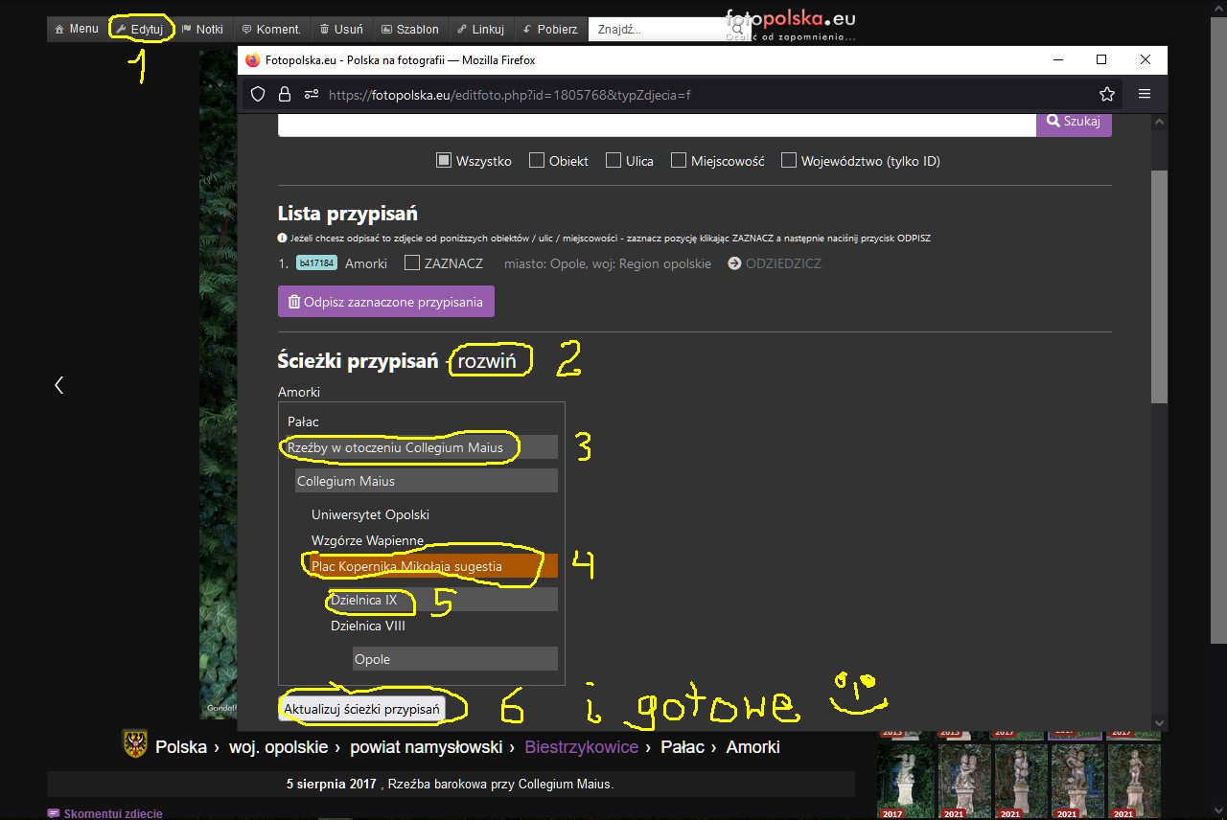The height and width of the screenshot is (820, 1227).
Task: Click the left arrow previous photo icon
Action: [x=58, y=385]
